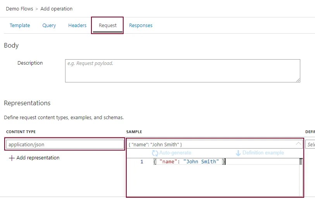Click the line number 1 gutter

(142, 162)
